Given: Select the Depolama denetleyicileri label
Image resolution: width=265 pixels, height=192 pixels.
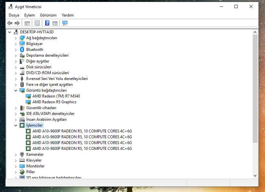Looking at the screenshot, I should coord(47,55).
